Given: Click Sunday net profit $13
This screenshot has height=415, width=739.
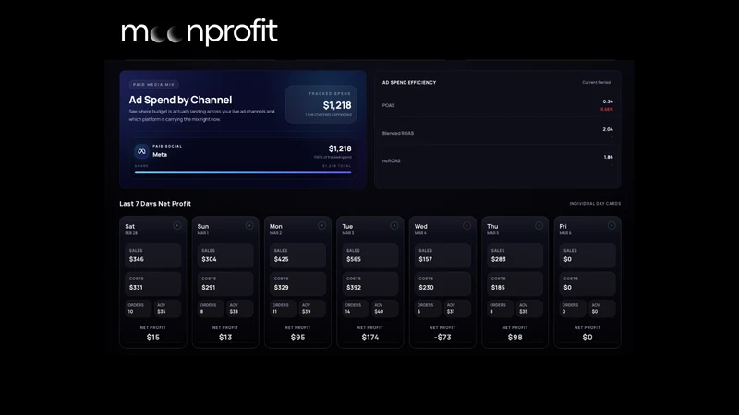Looking at the screenshot, I should click(225, 337).
